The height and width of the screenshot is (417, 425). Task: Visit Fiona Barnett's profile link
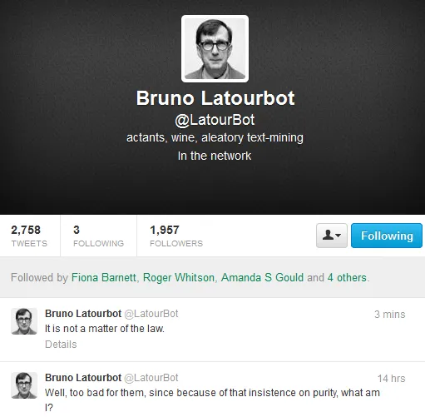[x=104, y=277]
